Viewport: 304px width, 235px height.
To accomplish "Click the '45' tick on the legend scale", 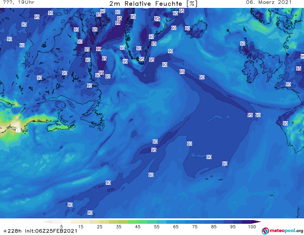I will click(138, 227).
